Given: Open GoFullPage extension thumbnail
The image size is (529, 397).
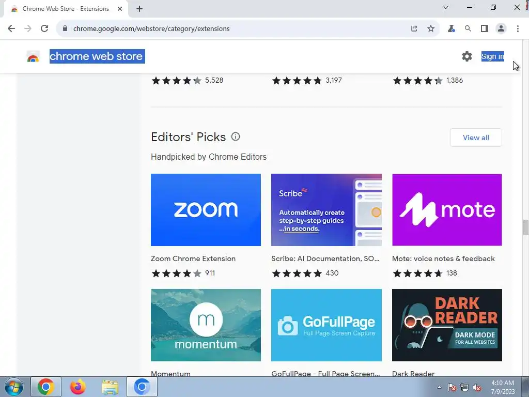Looking at the screenshot, I should pos(326,325).
